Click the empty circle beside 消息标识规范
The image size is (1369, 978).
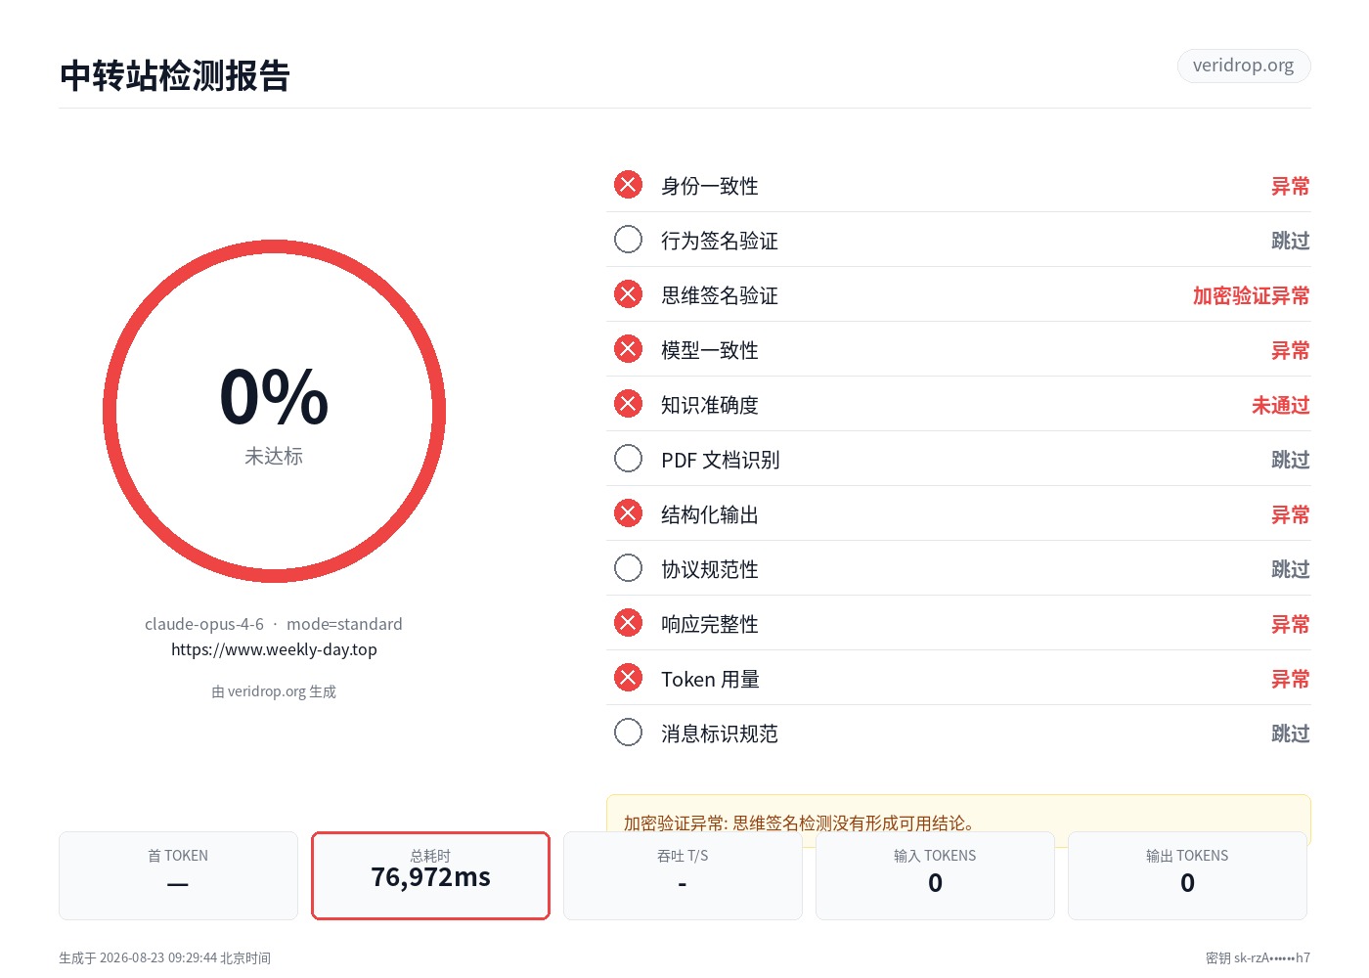[628, 733]
